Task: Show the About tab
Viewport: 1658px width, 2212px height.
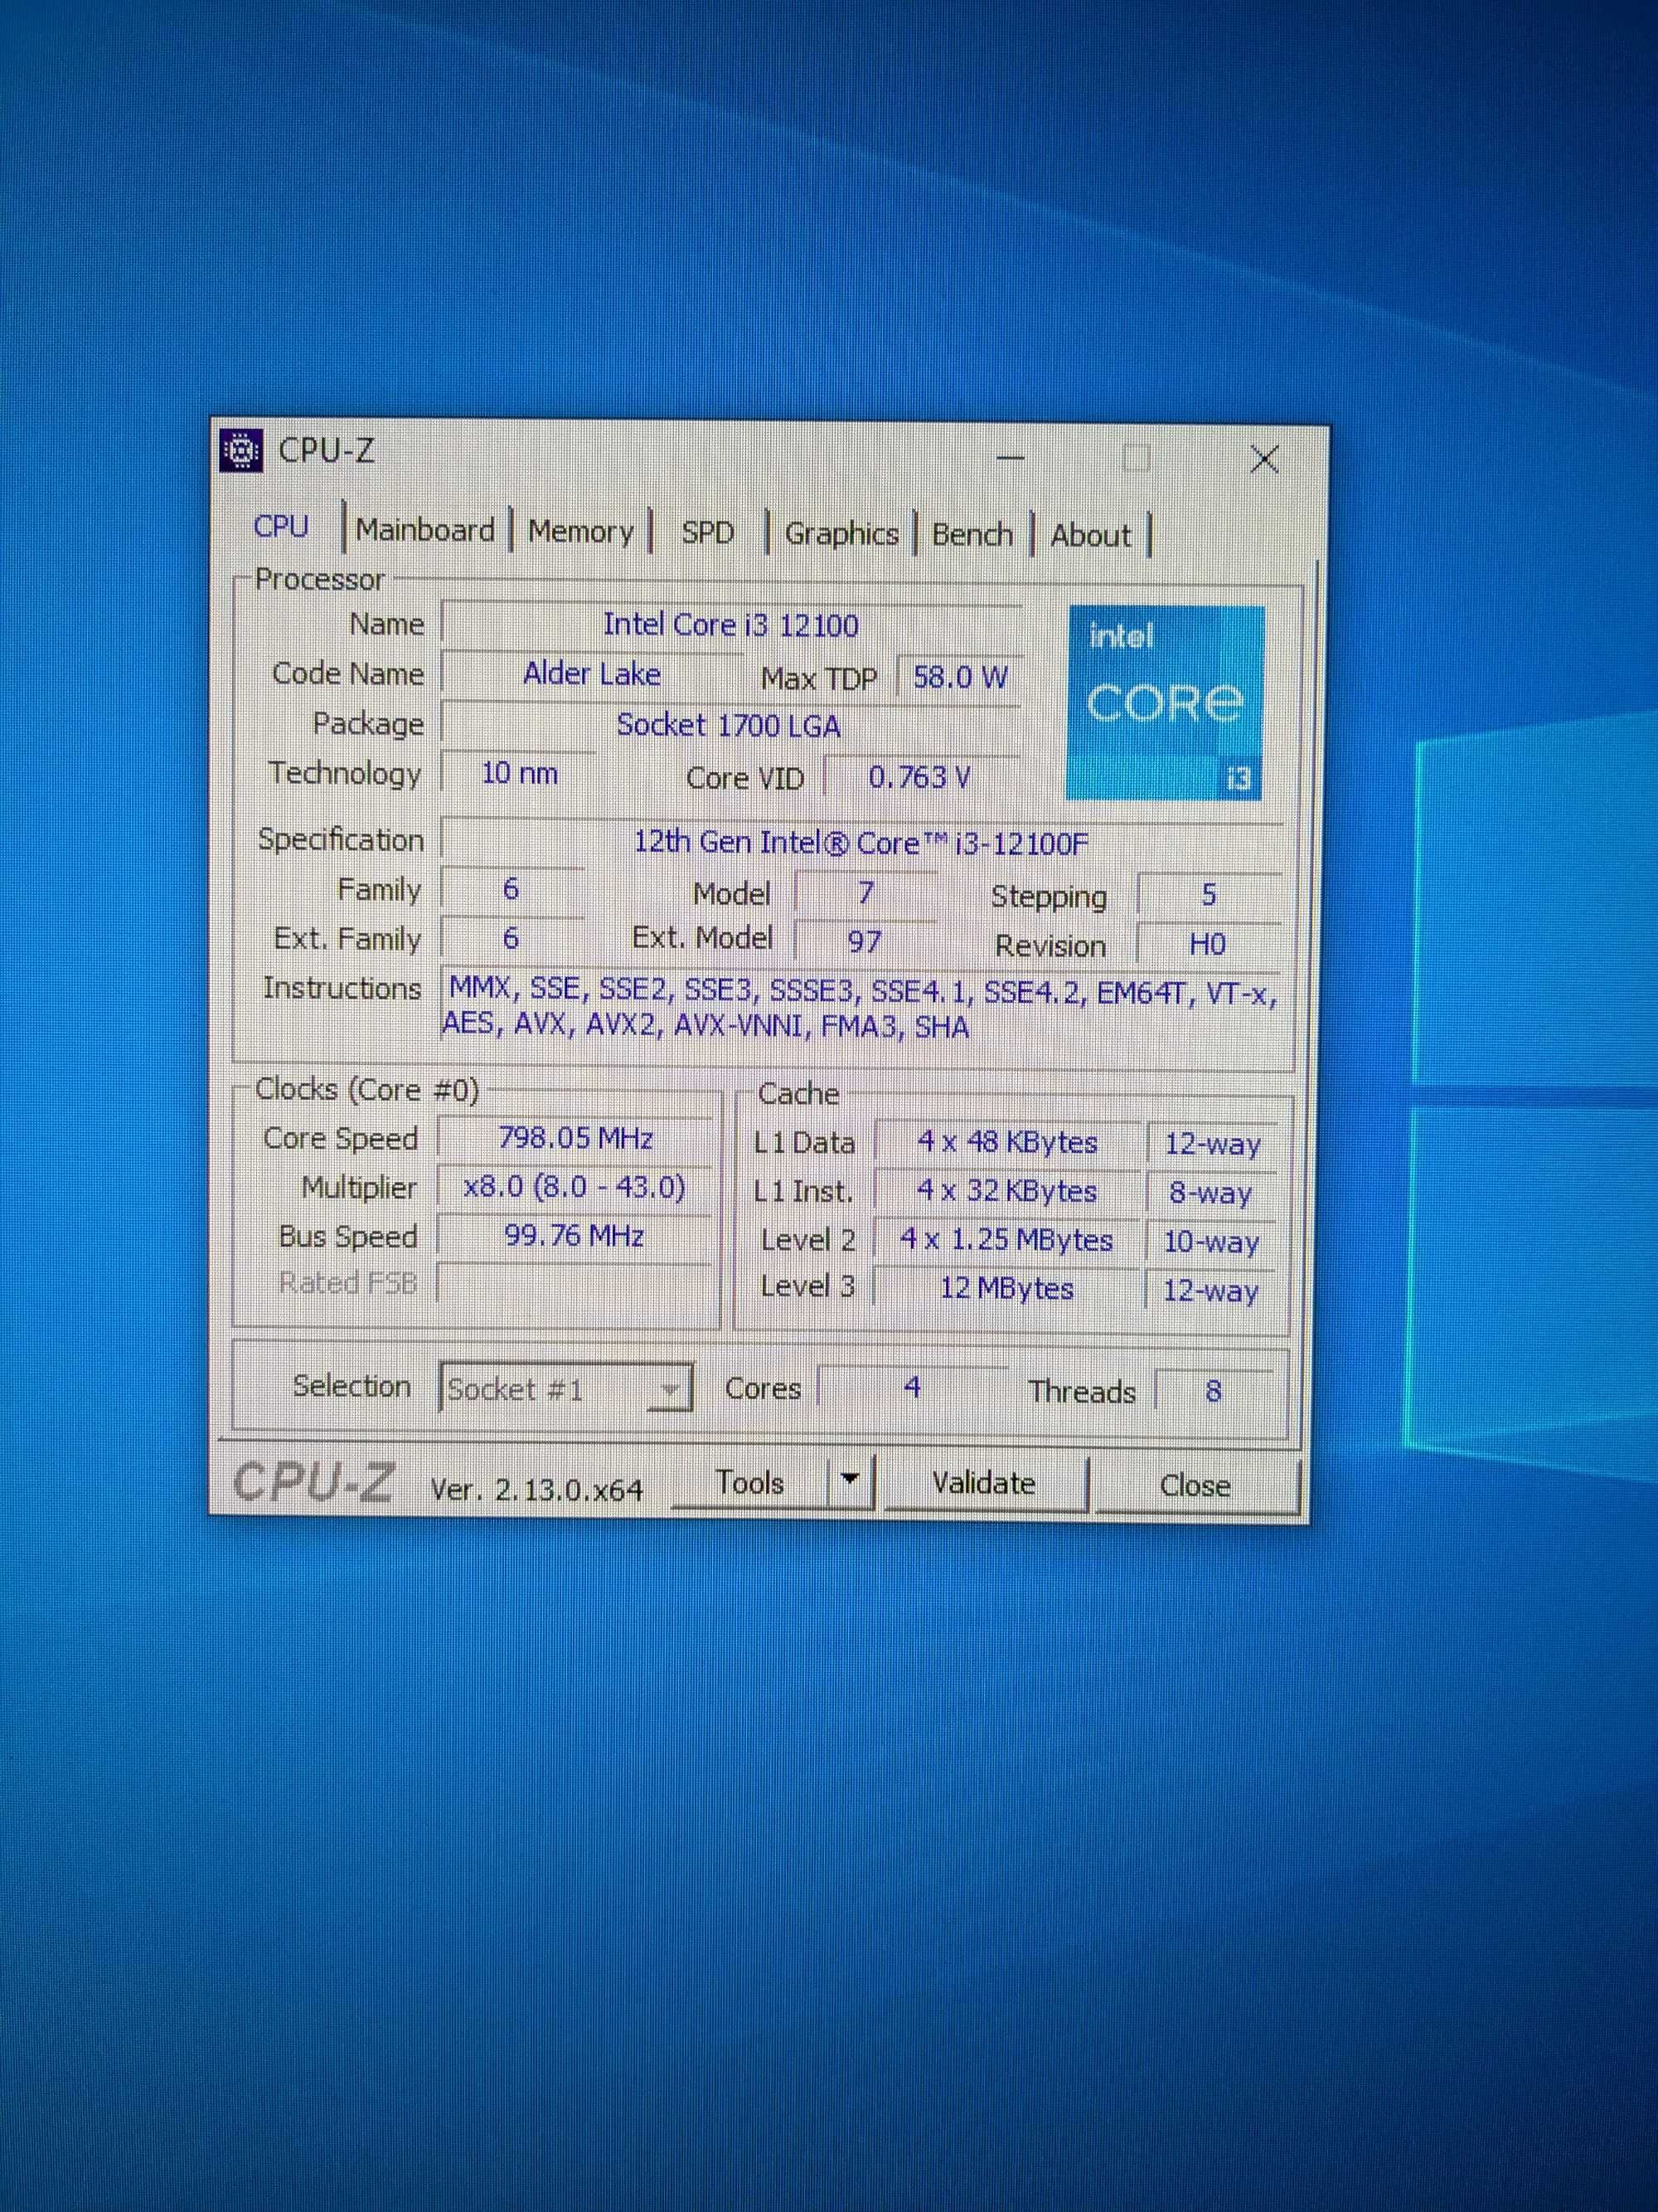Action: point(1090,535)
